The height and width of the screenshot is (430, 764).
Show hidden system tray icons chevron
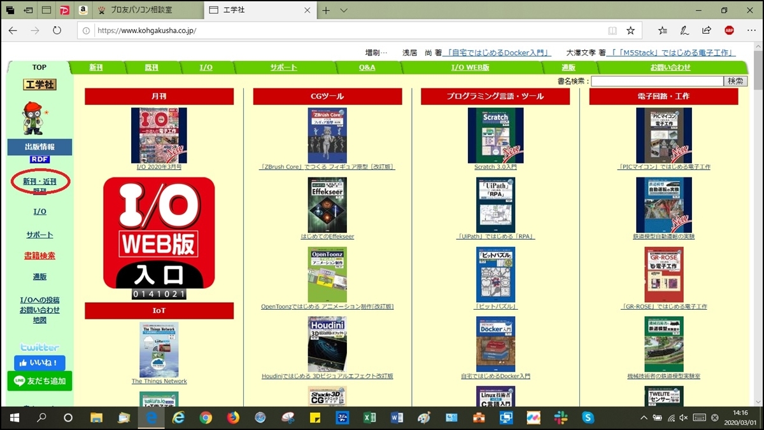point(644,418)
